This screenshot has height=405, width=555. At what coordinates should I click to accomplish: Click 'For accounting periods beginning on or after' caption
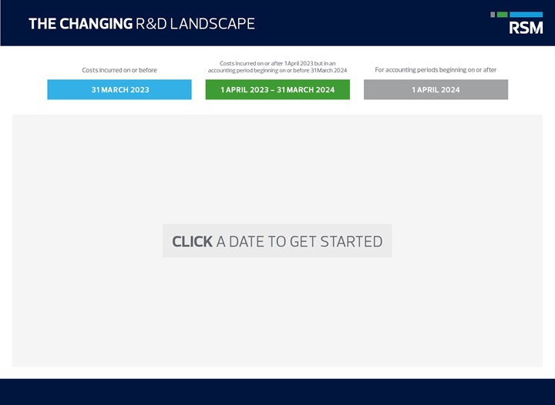[x=436, y=70]
